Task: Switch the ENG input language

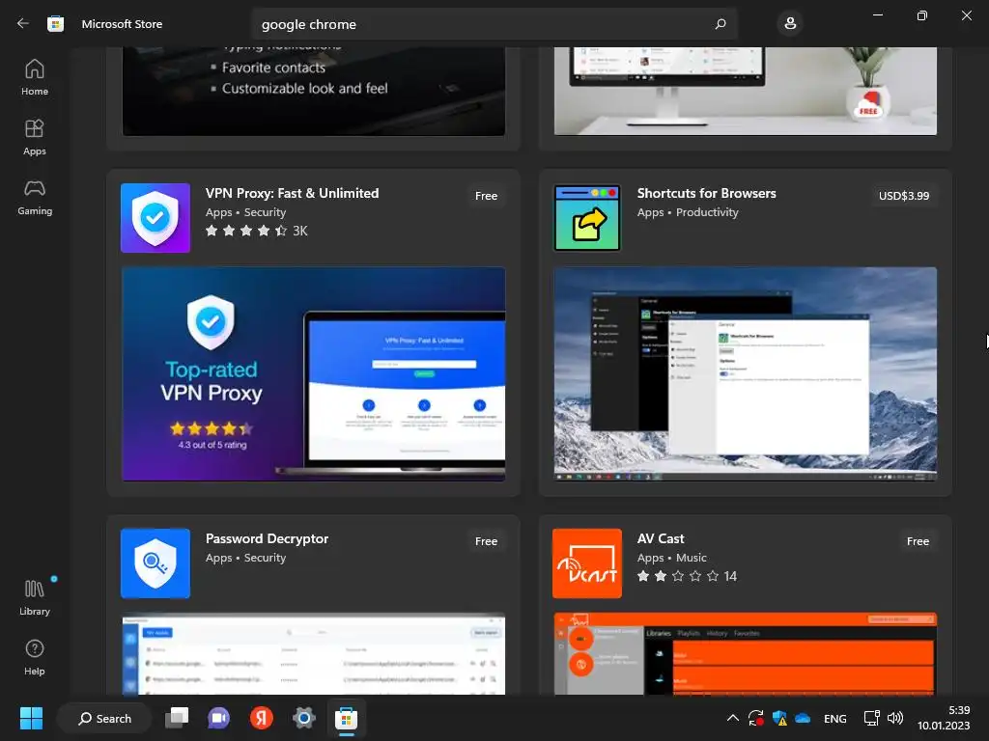Action: pyautogui.click(x=835, y=719)
